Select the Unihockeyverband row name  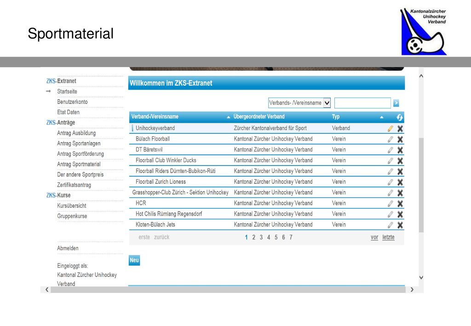click(155, 128)
